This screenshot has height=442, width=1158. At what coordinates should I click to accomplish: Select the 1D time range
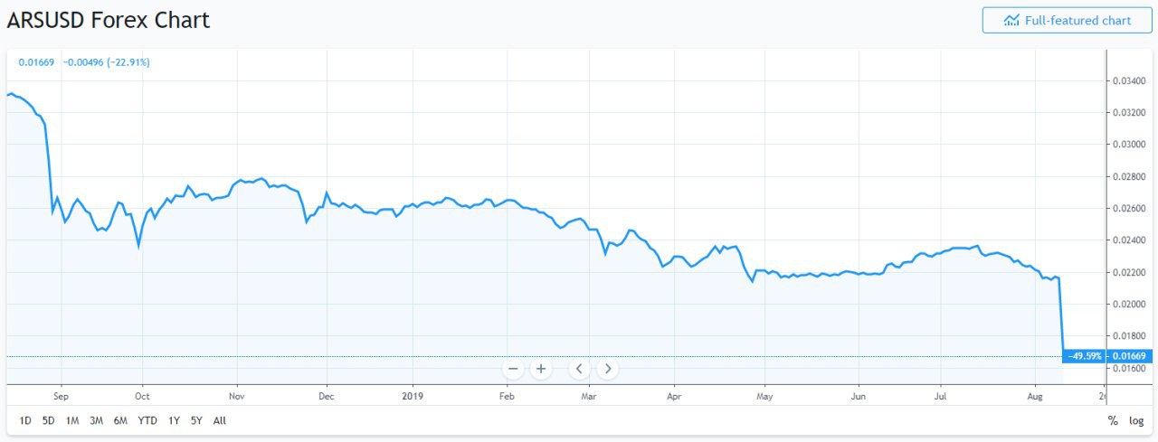pyautogui.click(x=25, y=420)
